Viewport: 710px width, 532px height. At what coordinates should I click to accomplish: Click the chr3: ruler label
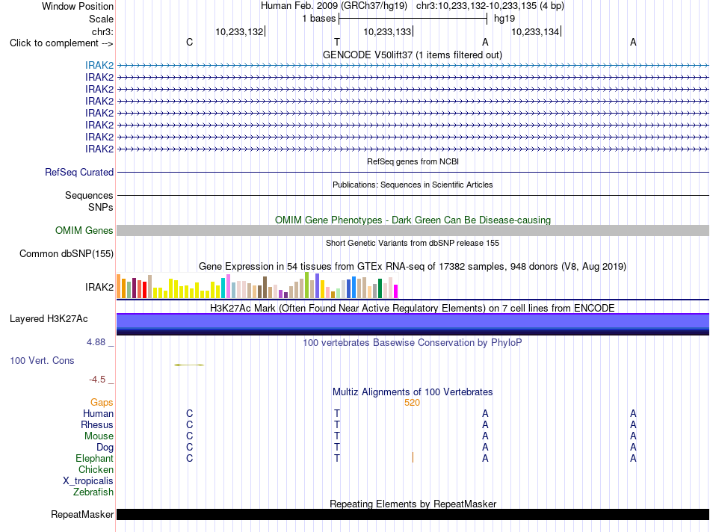click(x=102, y=31)
